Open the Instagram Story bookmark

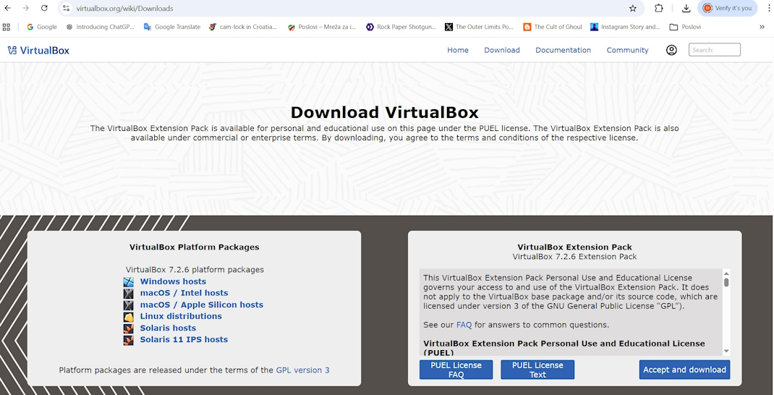(626, 27)
